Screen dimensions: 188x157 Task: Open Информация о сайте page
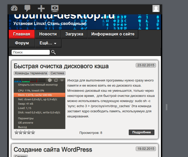point(113,34)
